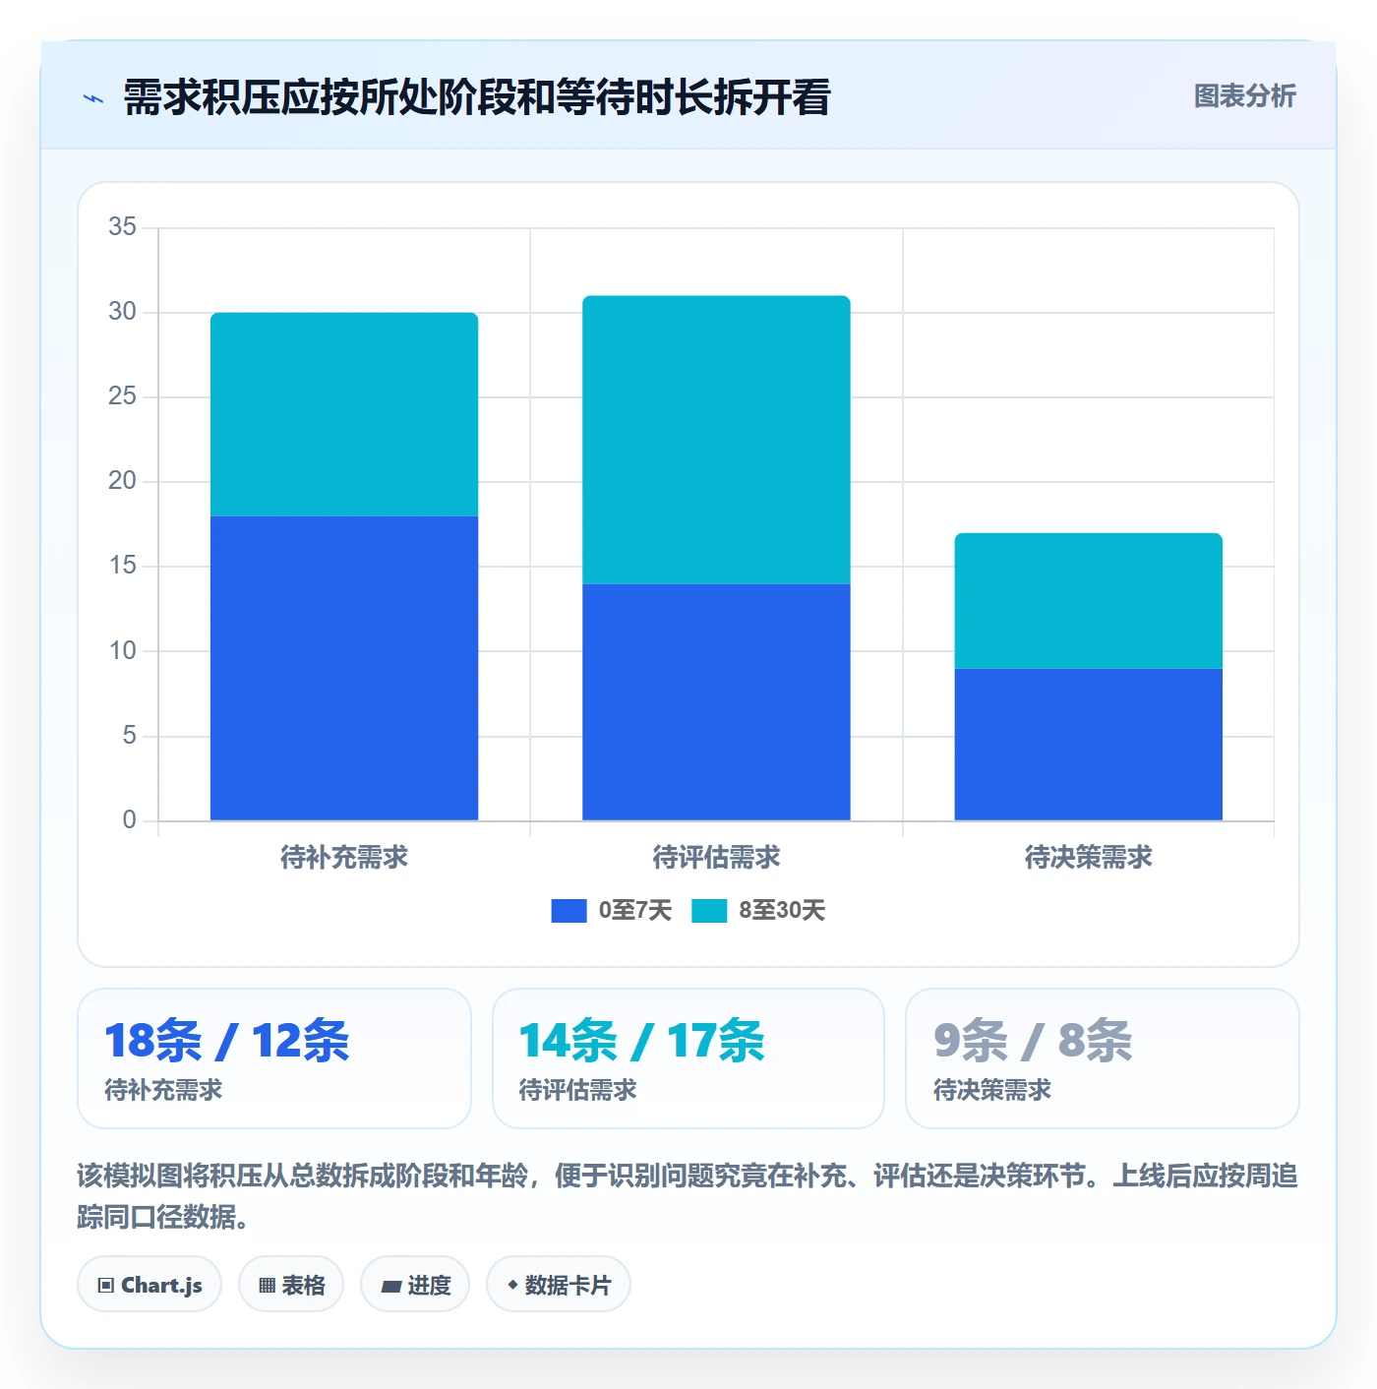Toggle the 8至30天 legend series

click(758, 911)
